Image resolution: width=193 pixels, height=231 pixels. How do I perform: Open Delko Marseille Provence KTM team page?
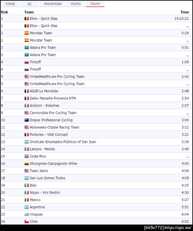coord(53,98)
